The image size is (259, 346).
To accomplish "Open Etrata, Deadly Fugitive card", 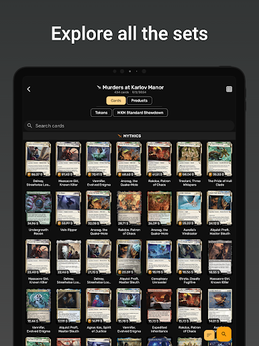I will click(x=189, y=257).
